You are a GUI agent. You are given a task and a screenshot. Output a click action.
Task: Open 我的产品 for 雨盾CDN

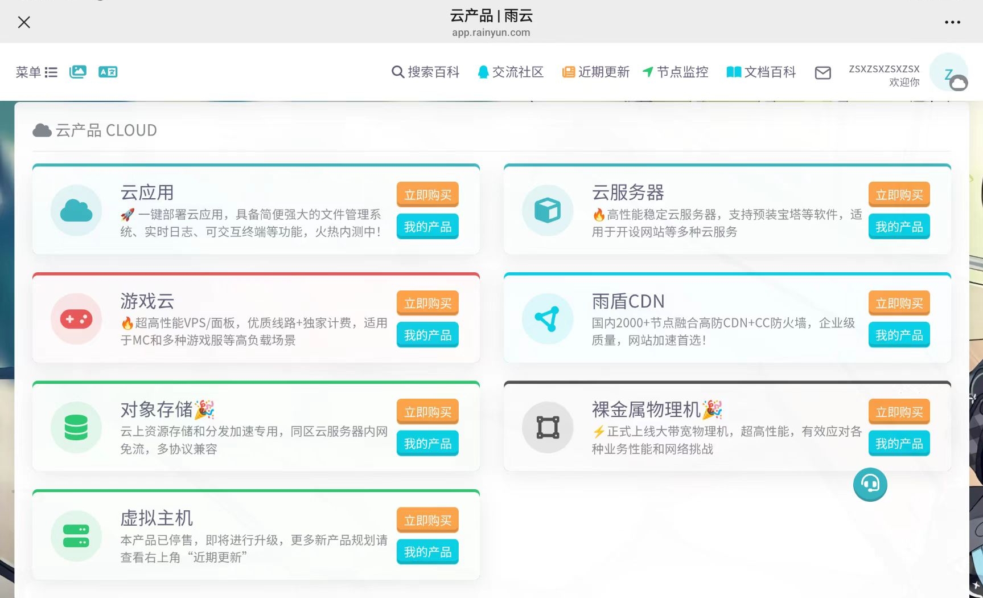[x=899, y=335]
